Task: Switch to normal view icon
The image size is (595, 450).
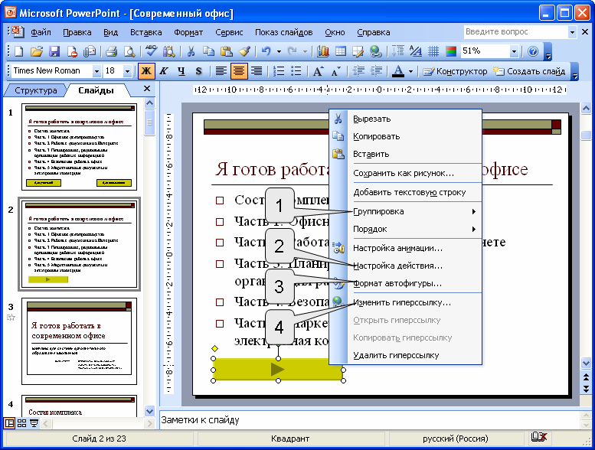Action: pyautogui.click(x=9, y=423)
